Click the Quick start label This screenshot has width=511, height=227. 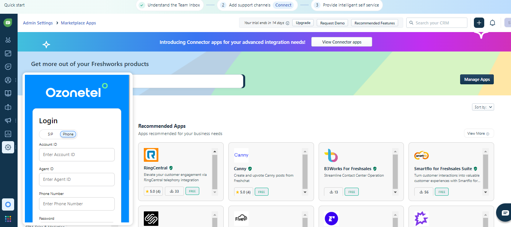click(x=15, y=5)
